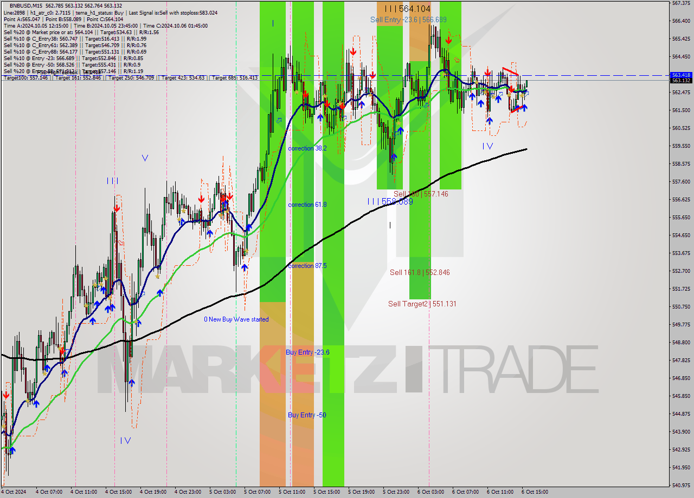
Task: Click the '5 Oct 03:00' time label
Action: click(222, 492)
